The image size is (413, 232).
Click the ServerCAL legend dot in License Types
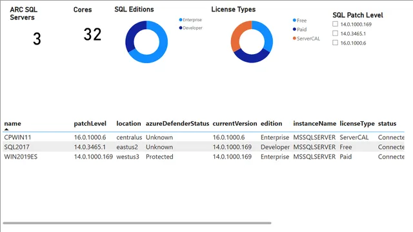294,39
